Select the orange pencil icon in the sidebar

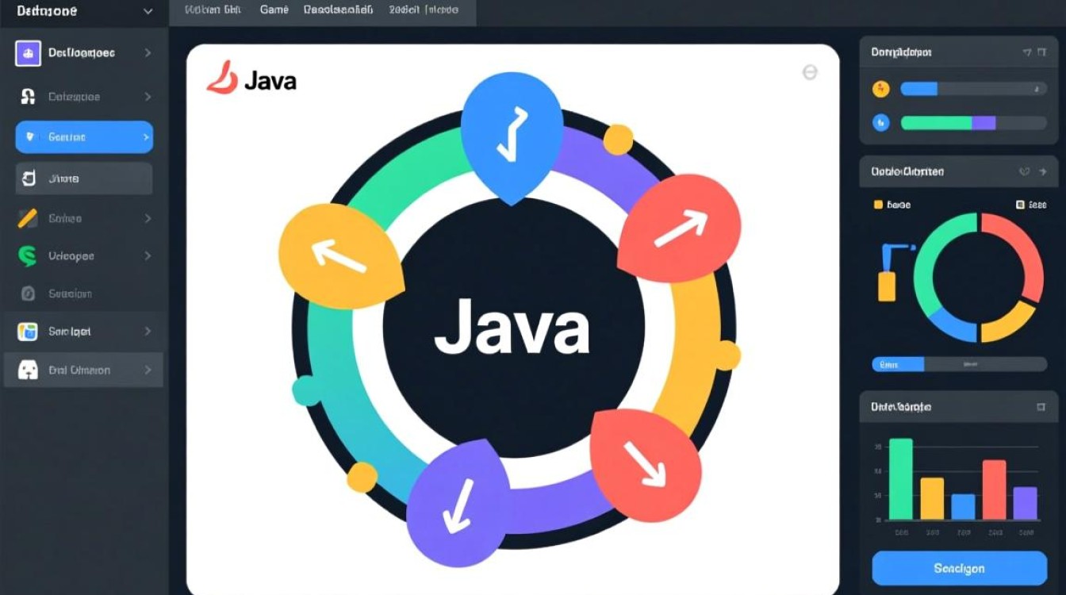pyautogui.click(x=26, y=217)
